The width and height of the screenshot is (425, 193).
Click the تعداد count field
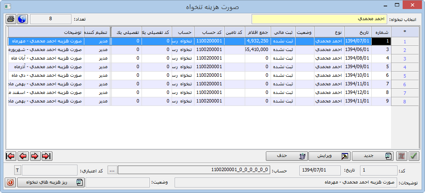coord(51,19)
